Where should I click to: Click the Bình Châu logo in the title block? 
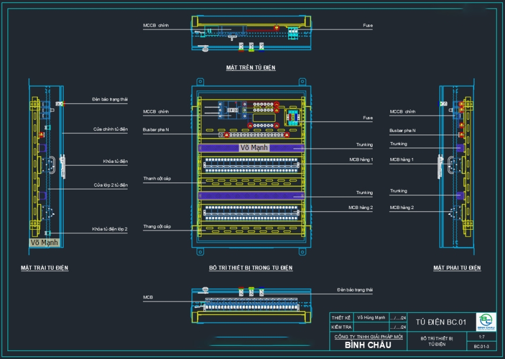(x=485, y=321)
